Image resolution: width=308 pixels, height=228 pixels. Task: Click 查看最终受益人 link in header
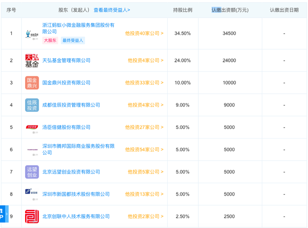112,10
